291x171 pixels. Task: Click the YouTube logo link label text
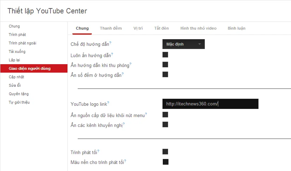pyautogui.click(x=89, y=104)
